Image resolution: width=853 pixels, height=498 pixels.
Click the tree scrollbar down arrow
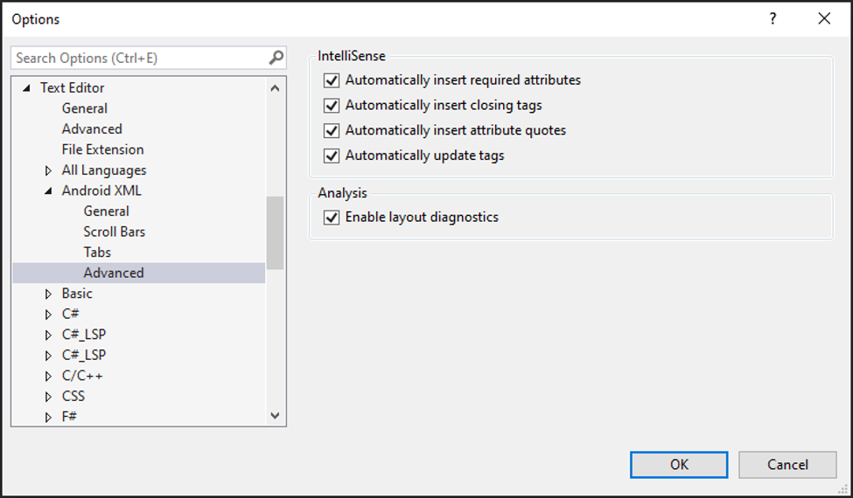pyautogui.click(x=275, y=416)
